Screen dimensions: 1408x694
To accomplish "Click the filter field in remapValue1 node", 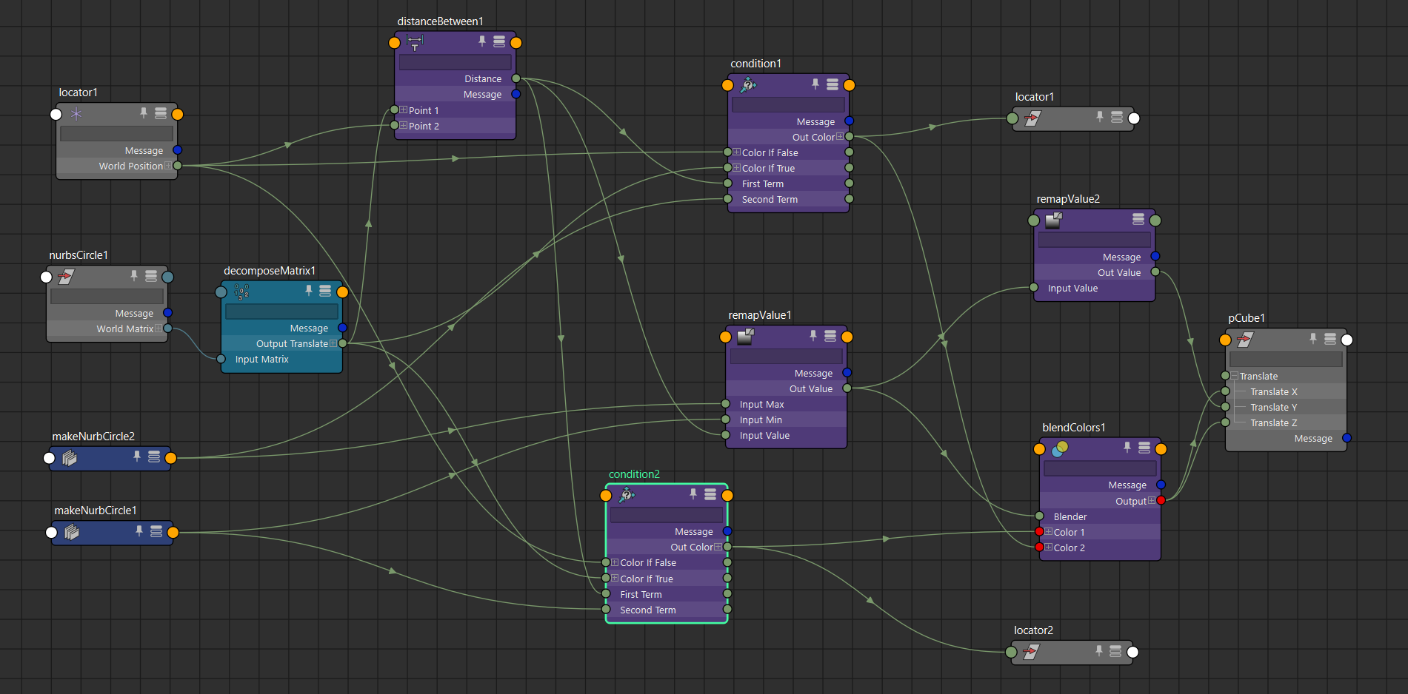I will pyautogui.click(x=786, y=357).
